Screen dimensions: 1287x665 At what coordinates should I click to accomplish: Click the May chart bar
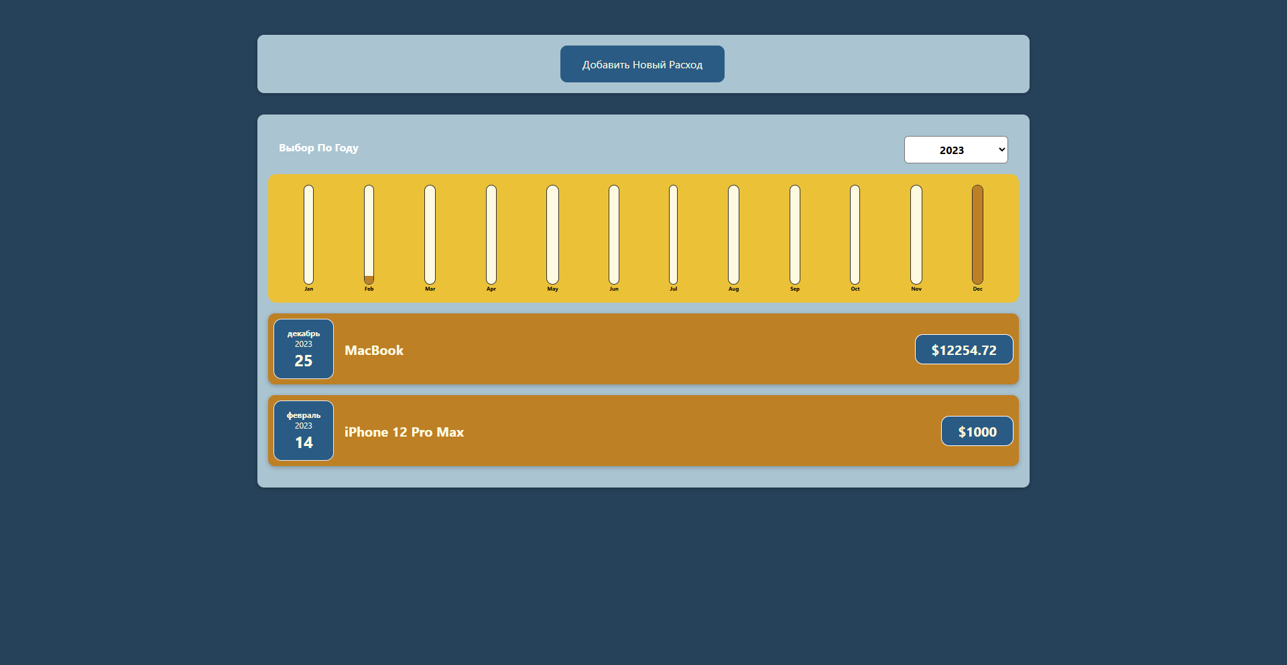point(552,234)
